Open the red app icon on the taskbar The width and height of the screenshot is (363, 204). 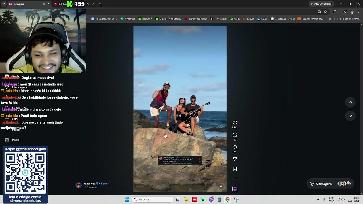[x=194, y=199]
